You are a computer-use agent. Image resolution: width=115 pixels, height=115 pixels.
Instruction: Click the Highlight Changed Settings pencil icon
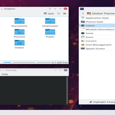coord(91,102)
